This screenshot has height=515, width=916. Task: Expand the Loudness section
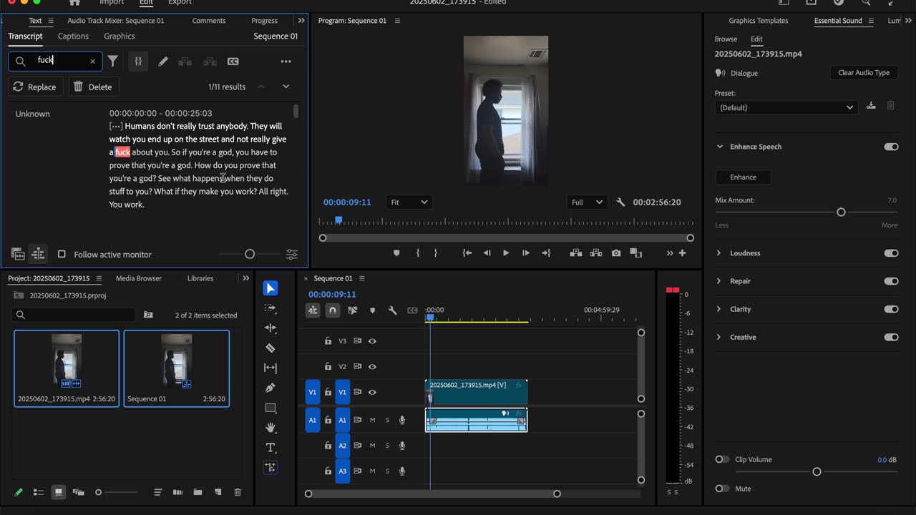(719, 253)
